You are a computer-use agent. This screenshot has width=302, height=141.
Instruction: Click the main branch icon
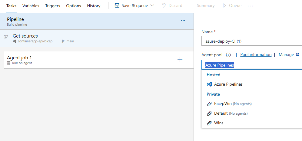coord(63,41)
